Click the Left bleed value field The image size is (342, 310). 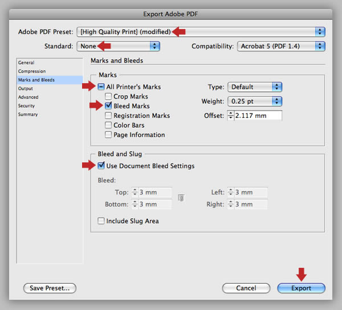click(x=251, y=192)
